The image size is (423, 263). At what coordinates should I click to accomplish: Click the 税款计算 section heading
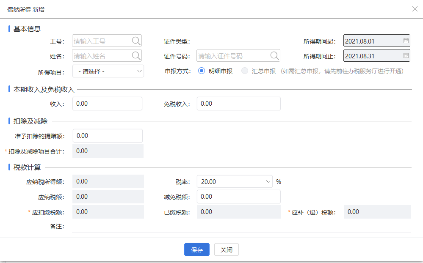[27, 167]
